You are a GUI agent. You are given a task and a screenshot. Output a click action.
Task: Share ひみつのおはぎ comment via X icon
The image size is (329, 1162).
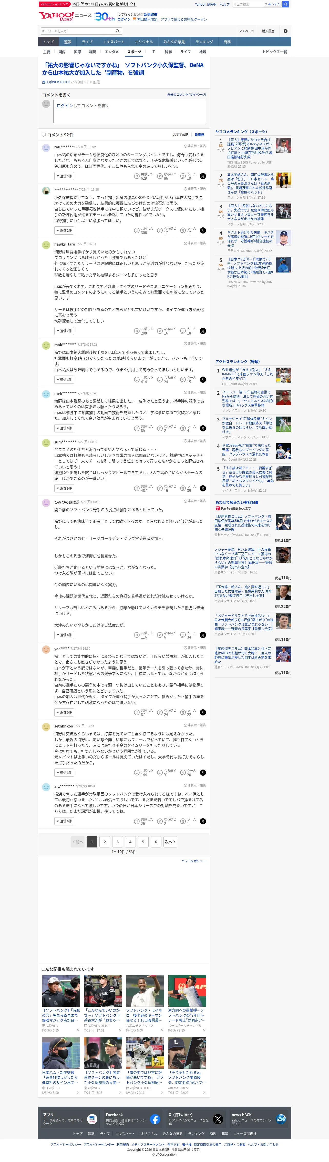203,635
